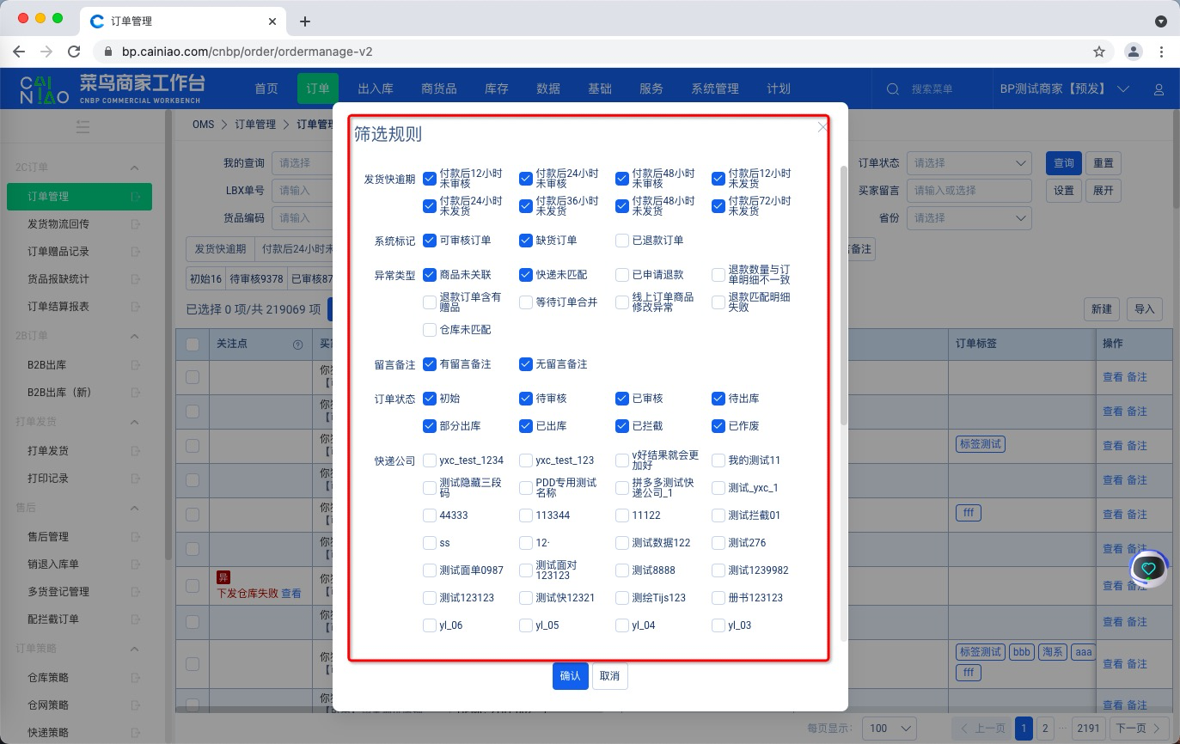Viewport: 1180px width, 744px height.
Task: Open 订单管理 in new window icon
Action: [135, 197]
